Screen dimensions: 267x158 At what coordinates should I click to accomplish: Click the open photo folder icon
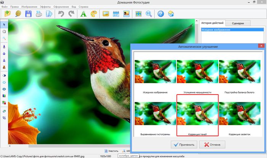pos(8,14)
